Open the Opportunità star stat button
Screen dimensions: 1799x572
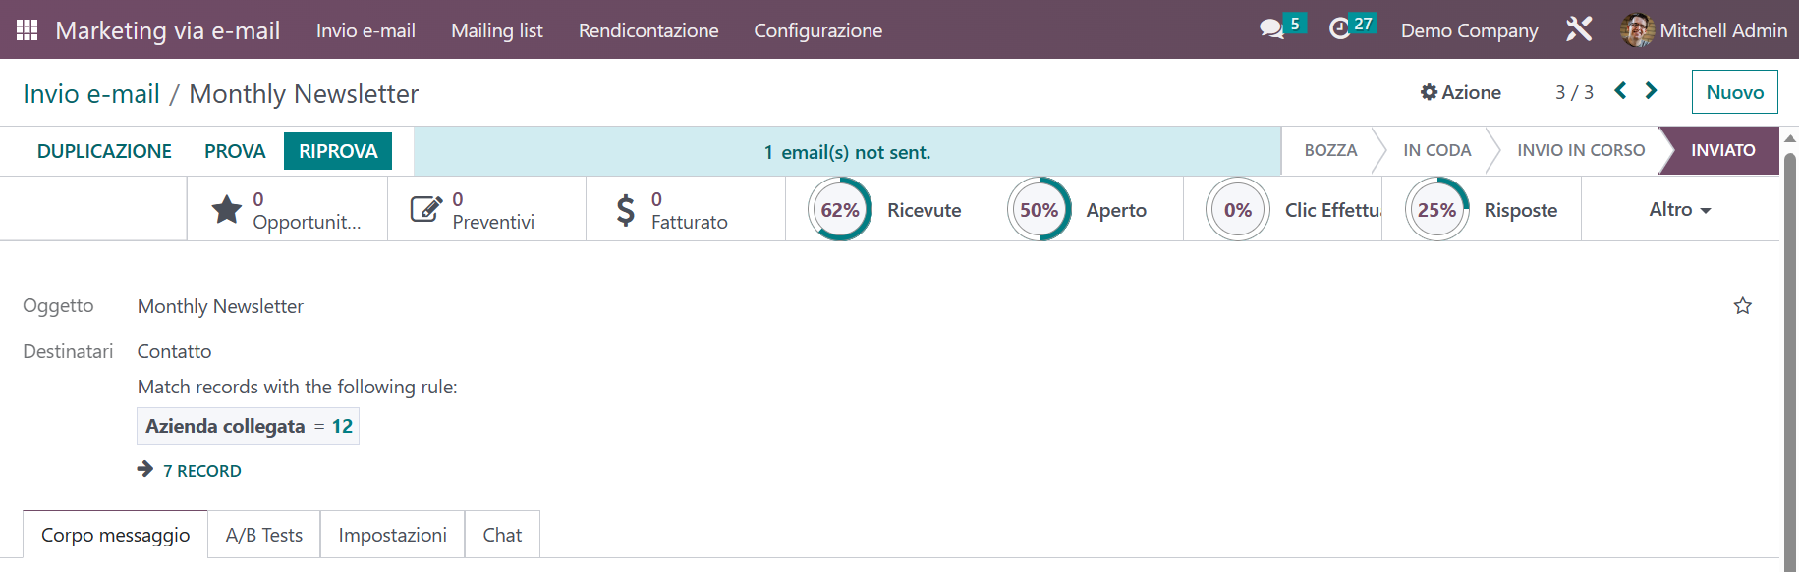pos(287,209)
